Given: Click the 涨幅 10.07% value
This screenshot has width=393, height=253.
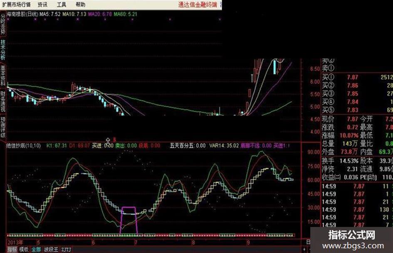Looking at the screenshot, I should 349,135.
